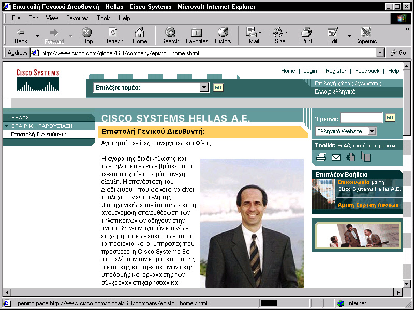This screenshot has width=414, height=310.
Task: Click the horizontal scrollbar left arrow
Action: pos(7,292)
